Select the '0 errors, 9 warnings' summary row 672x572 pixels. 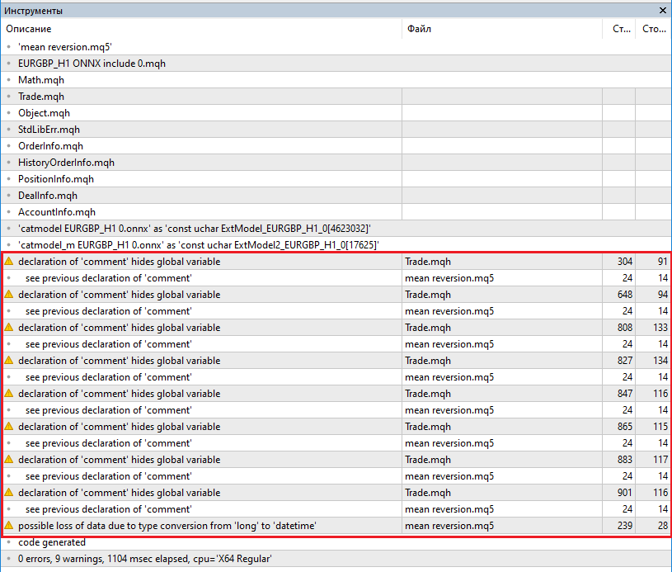[336, 559]
